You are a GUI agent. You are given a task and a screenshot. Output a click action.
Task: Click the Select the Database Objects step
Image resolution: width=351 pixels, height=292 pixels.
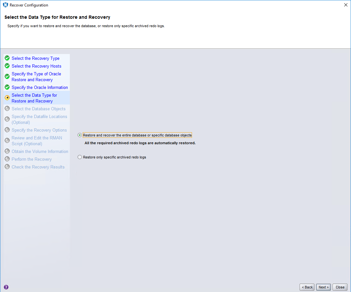(38, 109)
